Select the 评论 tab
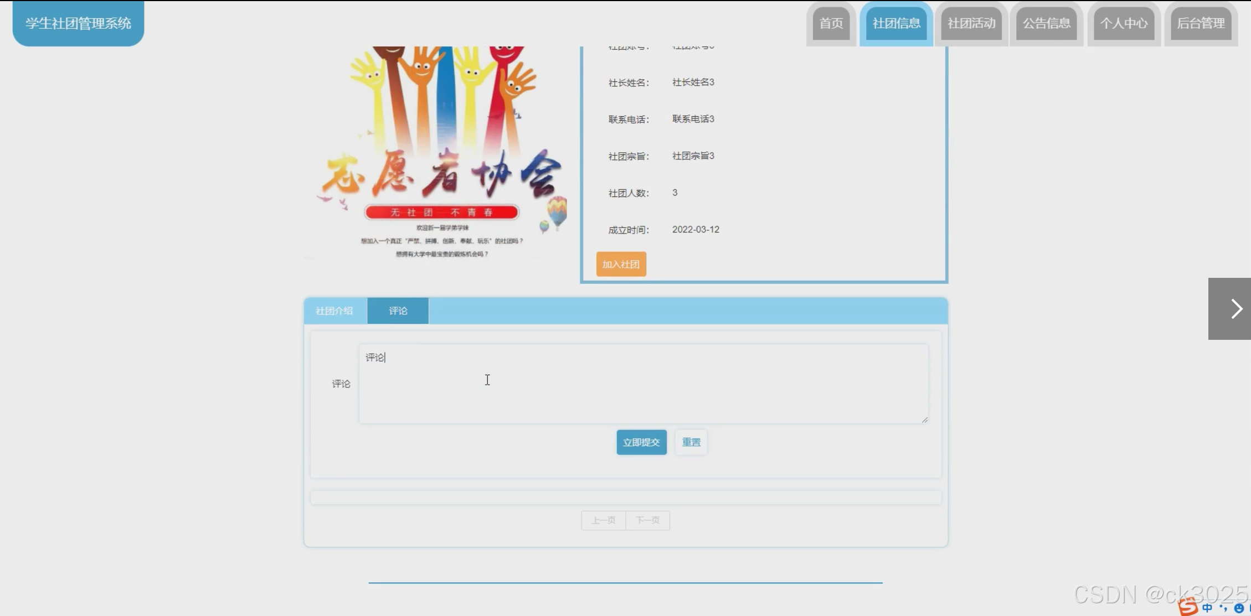 click(398, 311)
